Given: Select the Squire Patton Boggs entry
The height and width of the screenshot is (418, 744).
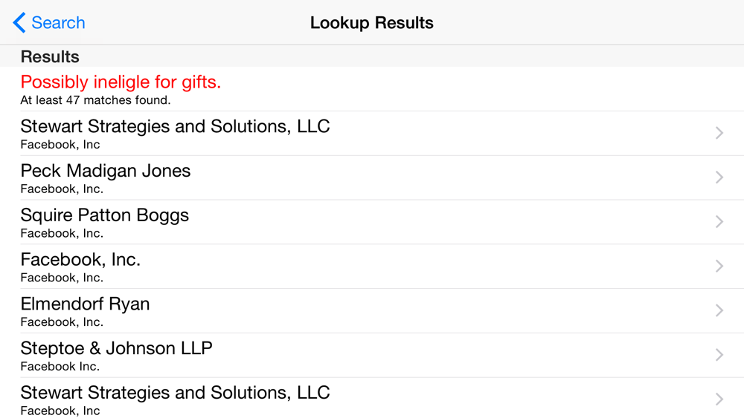Looking at the screenshot, I should point(105,215).
